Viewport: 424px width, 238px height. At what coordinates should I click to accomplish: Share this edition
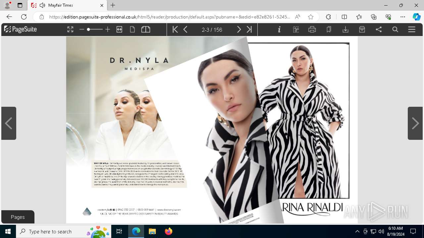coord(379,29)
